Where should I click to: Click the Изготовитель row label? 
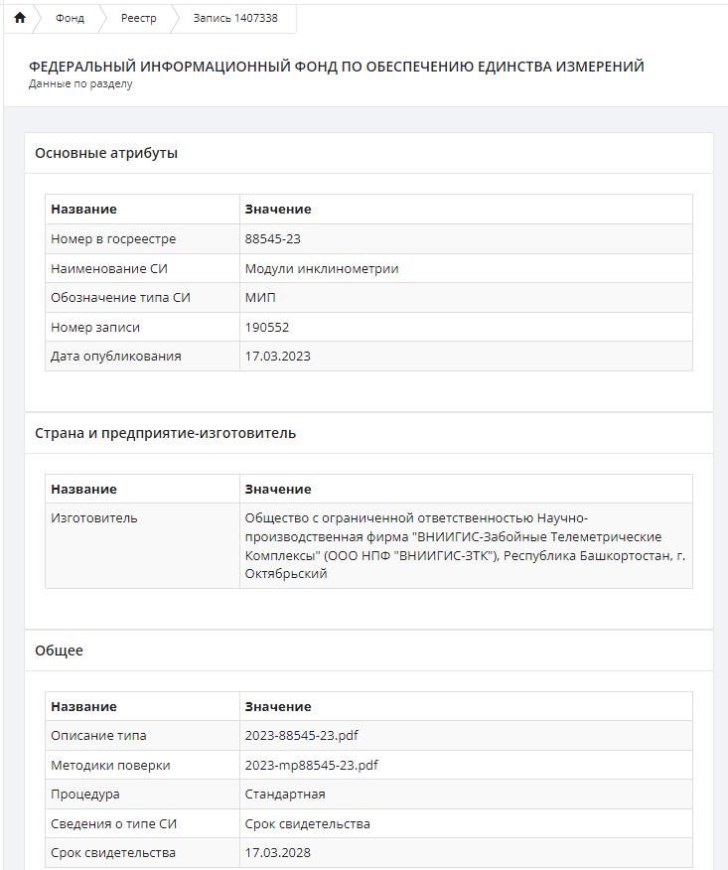point(93,518)
